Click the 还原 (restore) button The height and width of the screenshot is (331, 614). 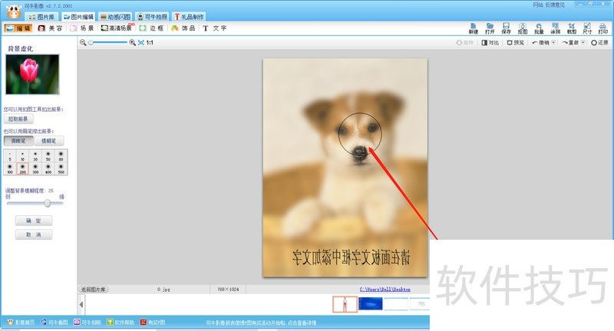point(599,43)
